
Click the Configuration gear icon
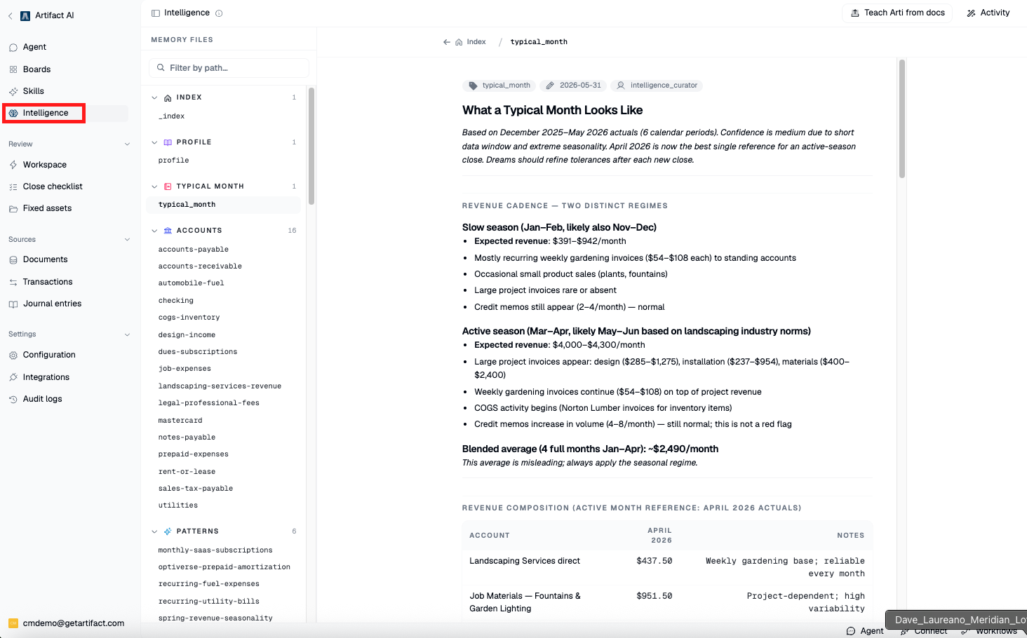[x=13, y=355]
